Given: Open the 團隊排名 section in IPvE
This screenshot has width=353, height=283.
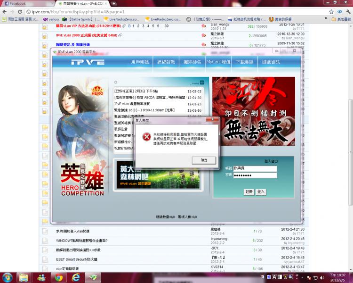Looking at the screenshot, I should [192, 62].
